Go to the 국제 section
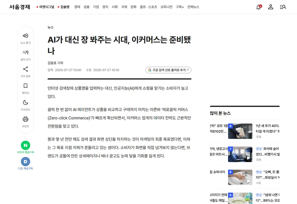This screenshot has height=204, width=297. [124, 7]
